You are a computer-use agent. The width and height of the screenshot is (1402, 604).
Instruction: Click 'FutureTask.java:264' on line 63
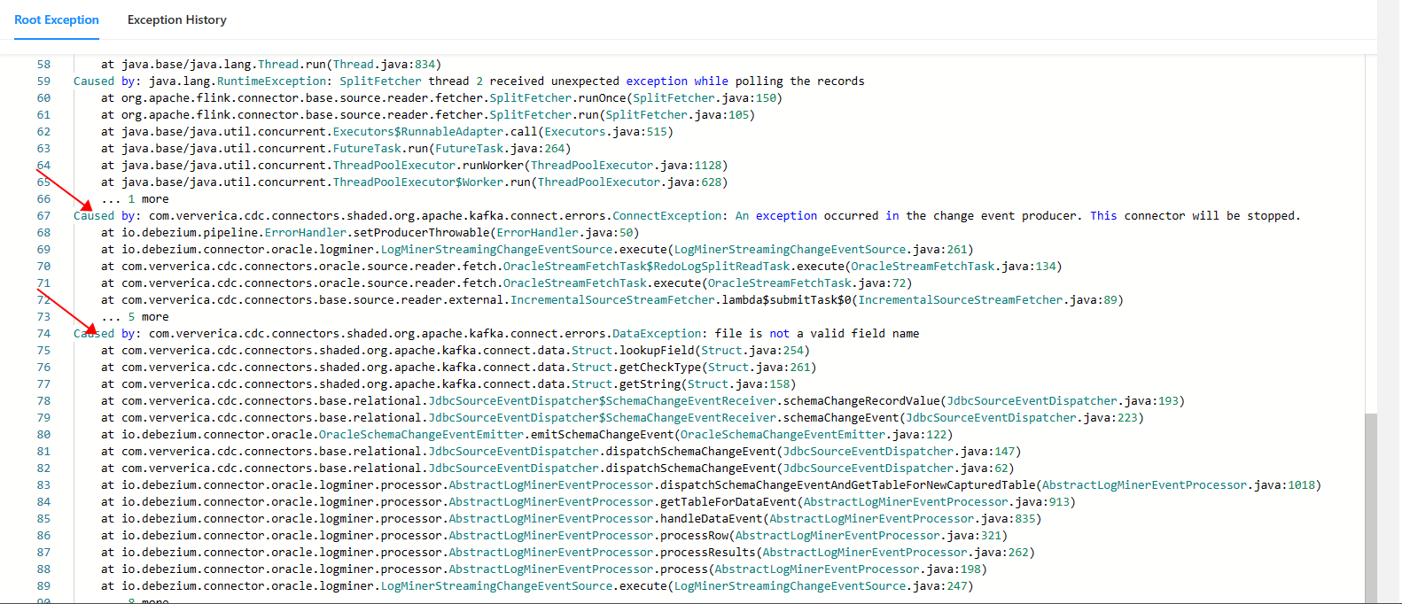(x=500, y=148)
